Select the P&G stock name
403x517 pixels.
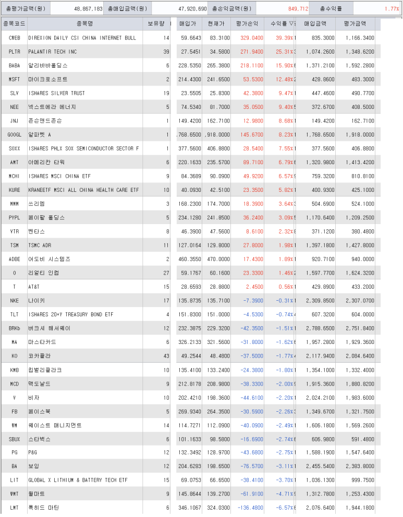32,453
